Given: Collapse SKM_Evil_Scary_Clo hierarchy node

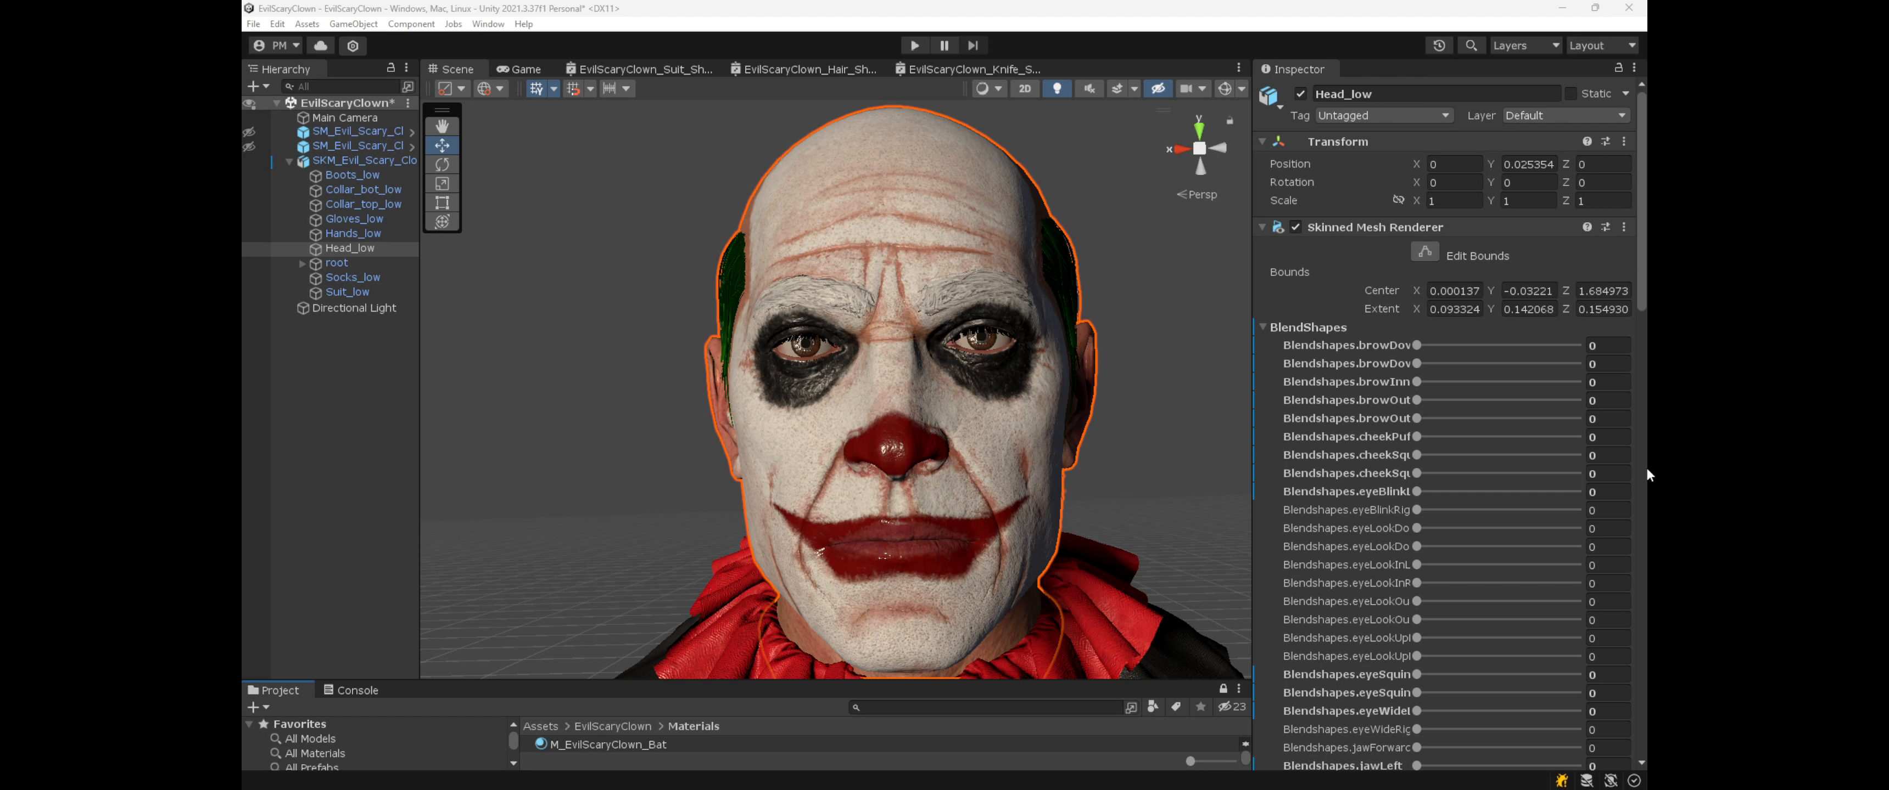Looking at the screenshot, I should 289,161.
